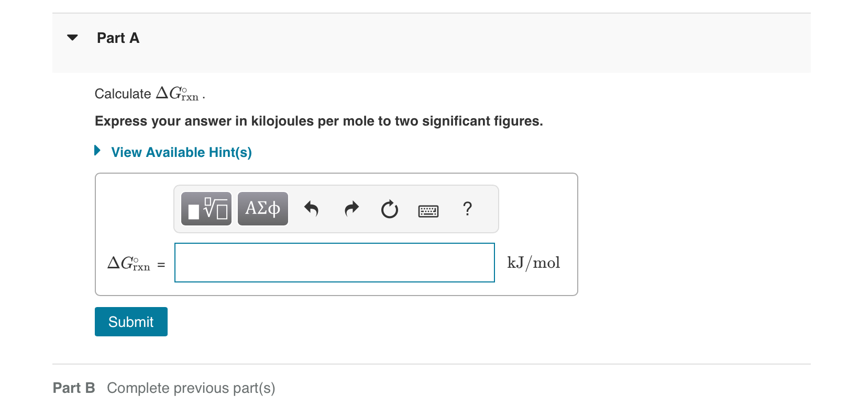
Task: Click the Submit button
Action: [131, 322]
